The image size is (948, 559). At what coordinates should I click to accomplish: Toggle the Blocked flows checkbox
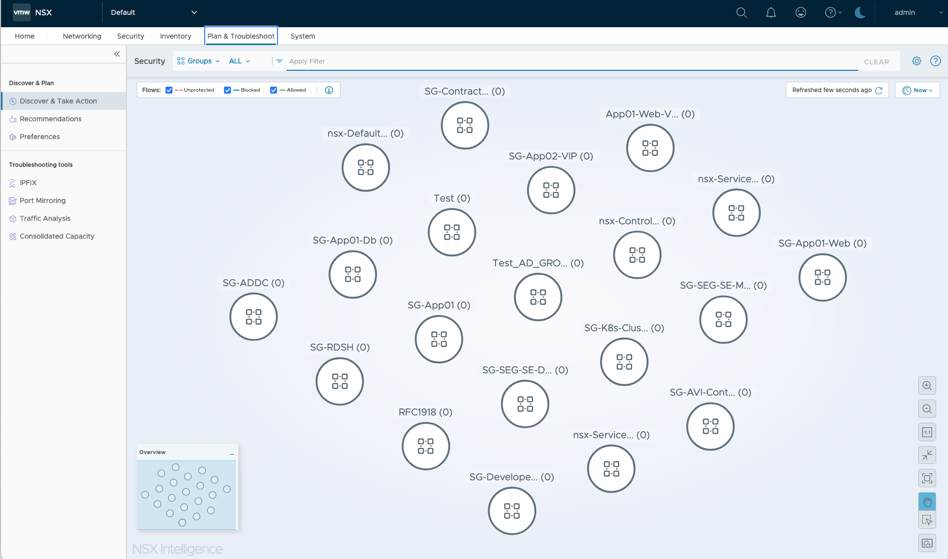(x=227, y=90)
